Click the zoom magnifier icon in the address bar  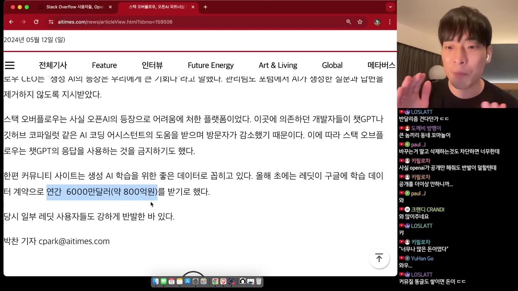pos(348,22)
